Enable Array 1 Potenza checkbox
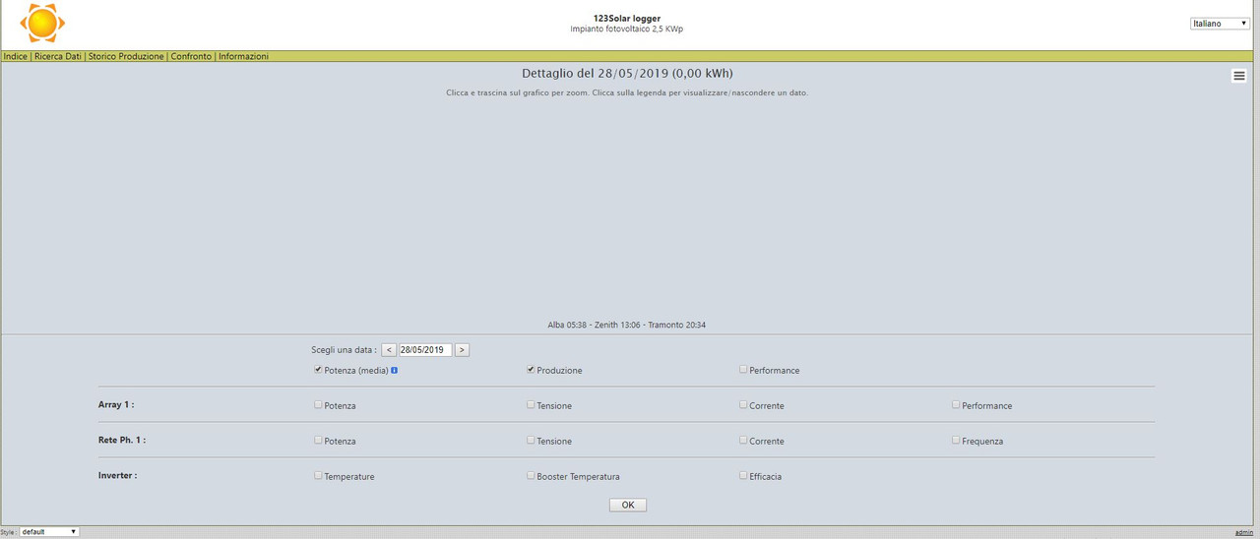Screen dimensions: 1260x539 (318, 404)
